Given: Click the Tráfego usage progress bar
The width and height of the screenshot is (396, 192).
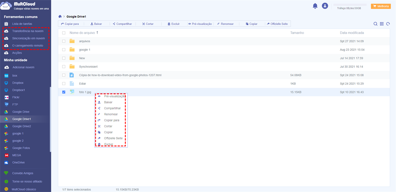Looking at the screenshot, I should [x=350, y=5].
